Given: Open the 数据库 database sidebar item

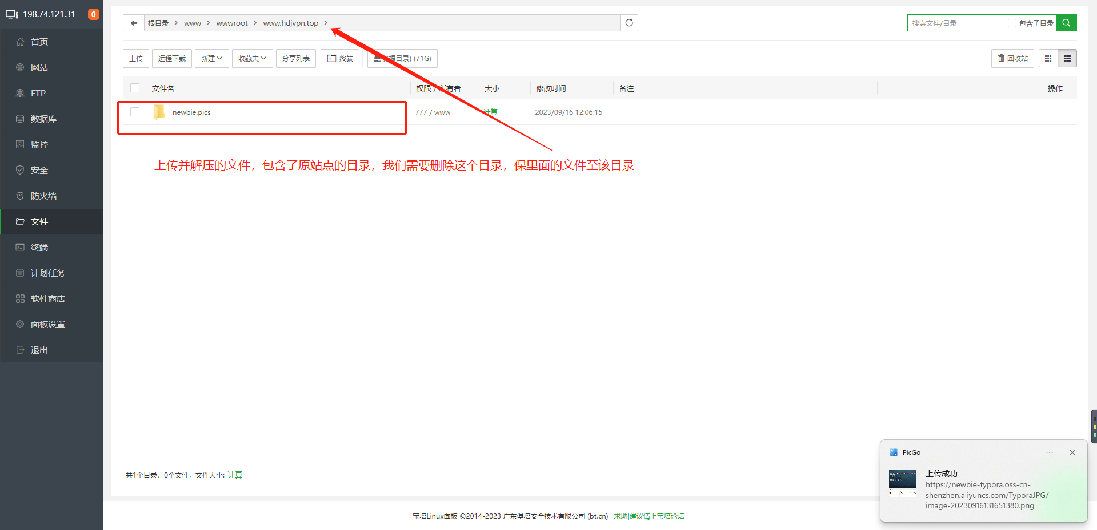Looking at the screenshot, I should (x=51, y=119).
